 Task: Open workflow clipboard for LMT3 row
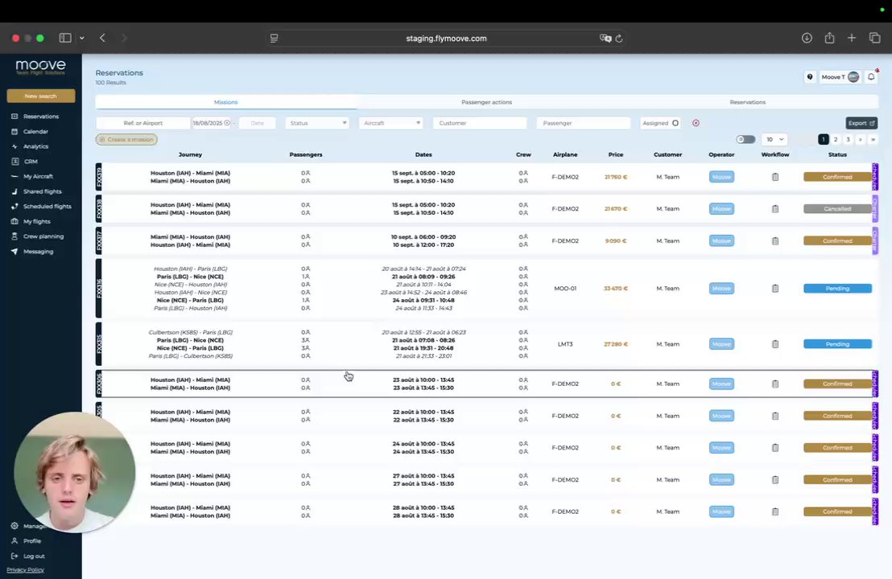click(774, 344)
